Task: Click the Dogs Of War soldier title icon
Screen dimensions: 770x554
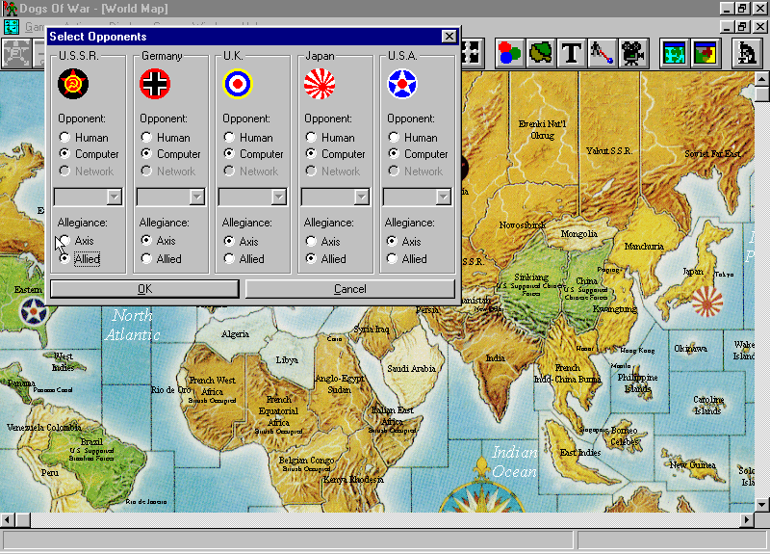Action: [x=10, y=9]
